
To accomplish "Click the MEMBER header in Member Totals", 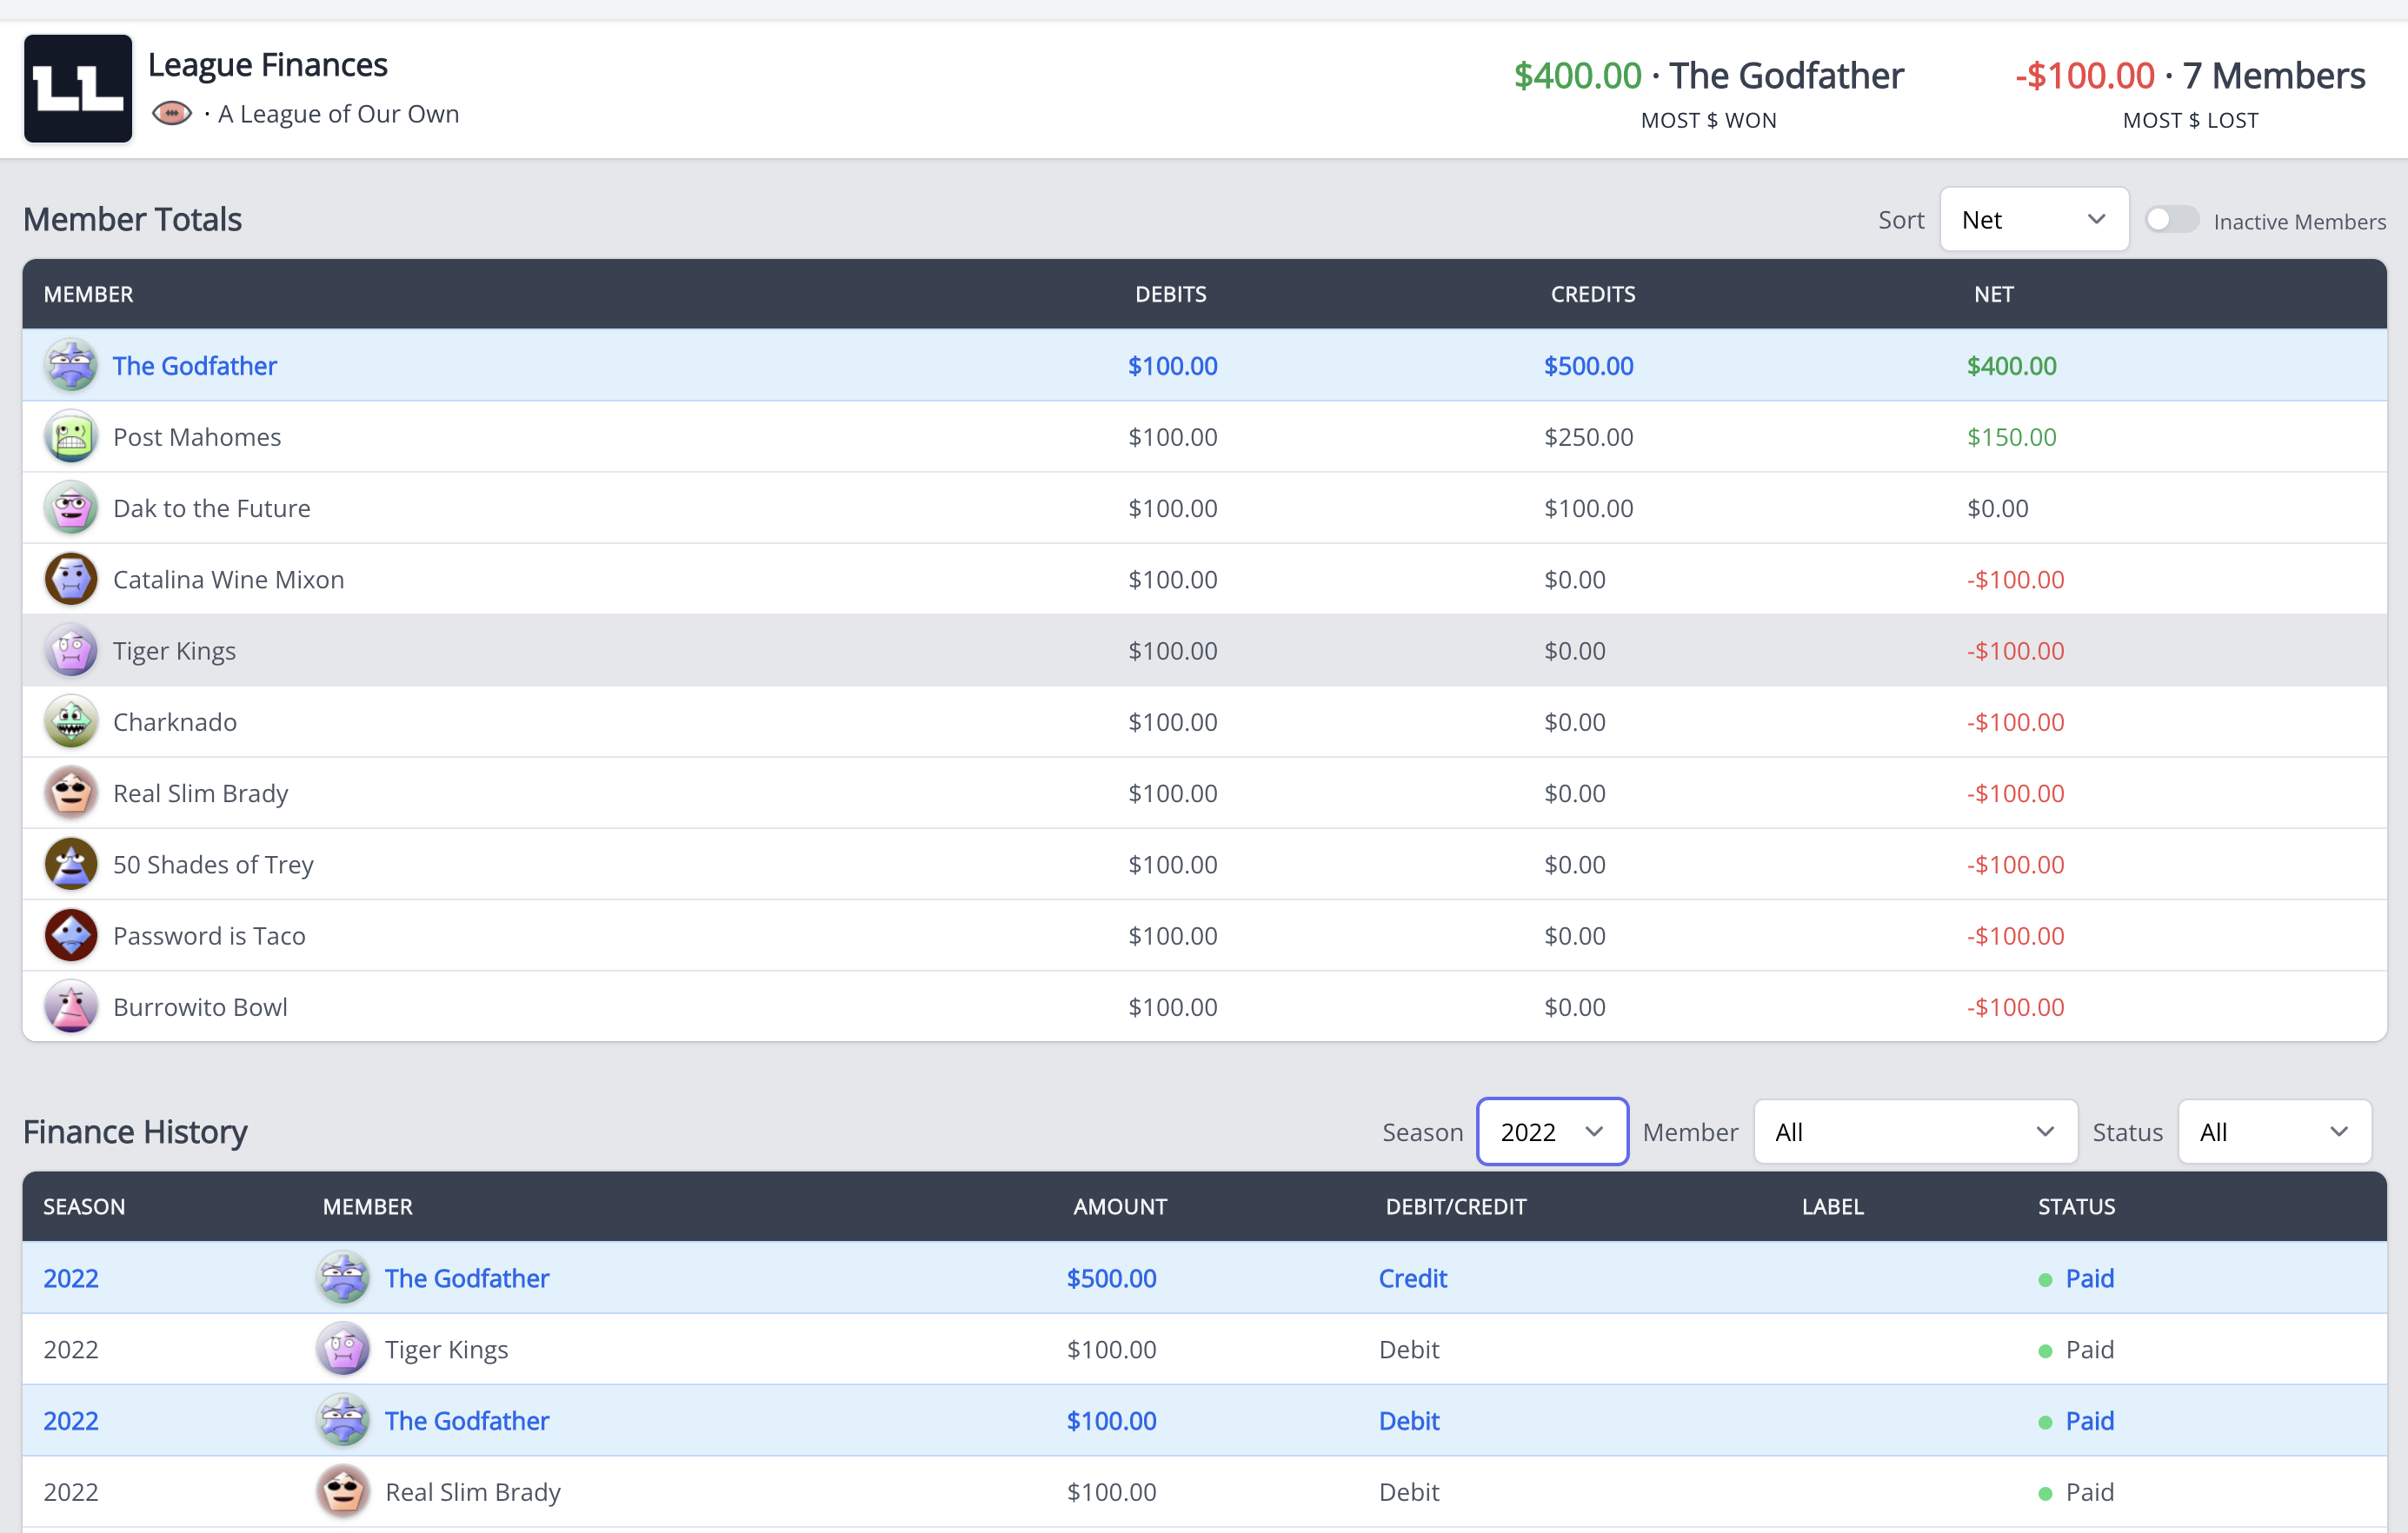I will click(88, 294).
